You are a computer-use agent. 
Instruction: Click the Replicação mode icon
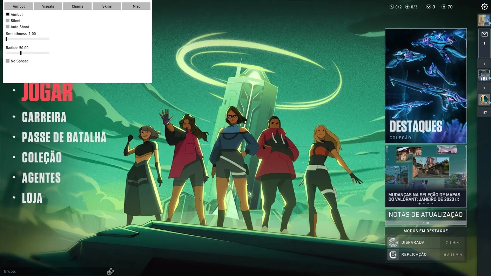[x=393, y=255]
